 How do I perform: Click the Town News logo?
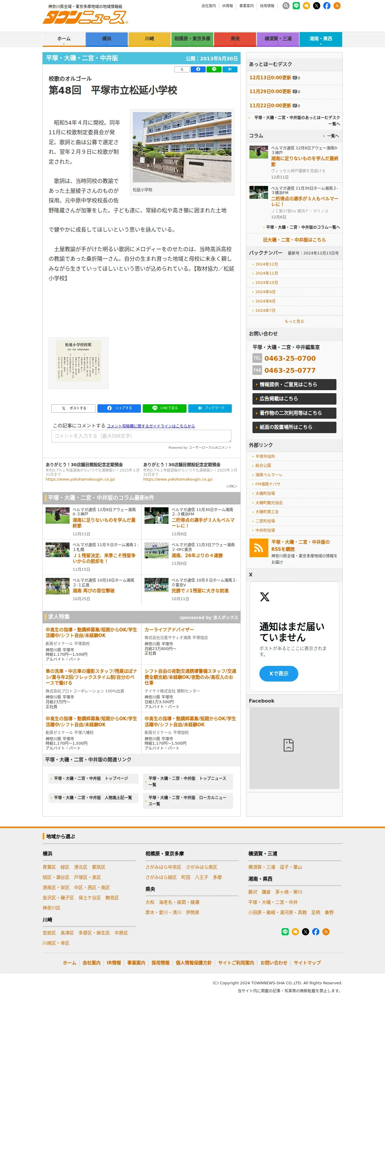[85, 17]
